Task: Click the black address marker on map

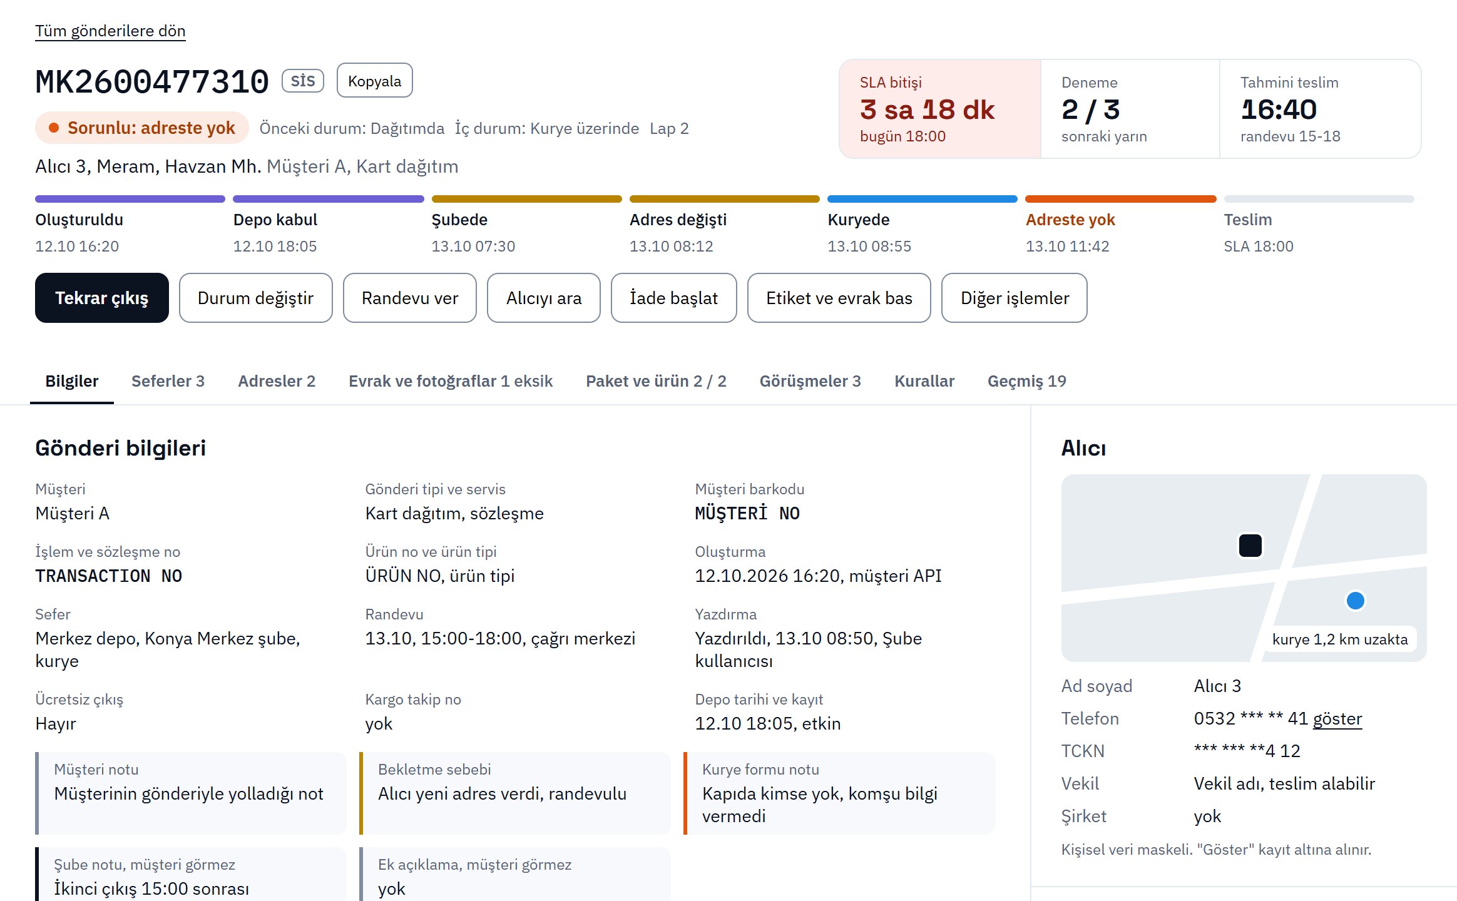Action: pos(1250,545)
